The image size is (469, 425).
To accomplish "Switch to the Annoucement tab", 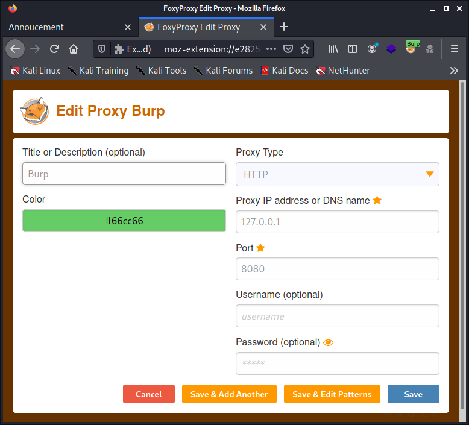I will point(71,27).
